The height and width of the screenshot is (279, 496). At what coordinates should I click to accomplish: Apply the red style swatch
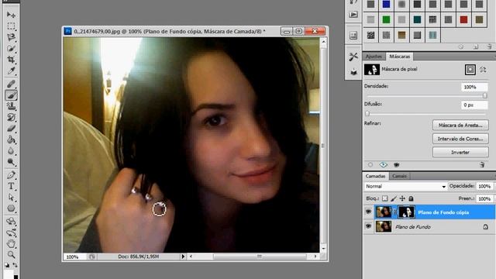point(463,20)
